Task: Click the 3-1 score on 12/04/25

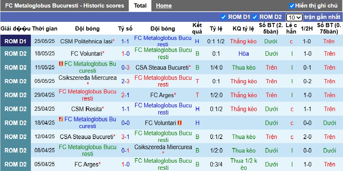Action: (x=125, y=137)
